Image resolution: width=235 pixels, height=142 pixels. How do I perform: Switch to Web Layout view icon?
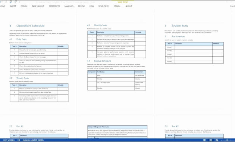click(217, 140)
